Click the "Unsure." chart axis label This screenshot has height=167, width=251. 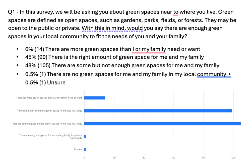78,149
